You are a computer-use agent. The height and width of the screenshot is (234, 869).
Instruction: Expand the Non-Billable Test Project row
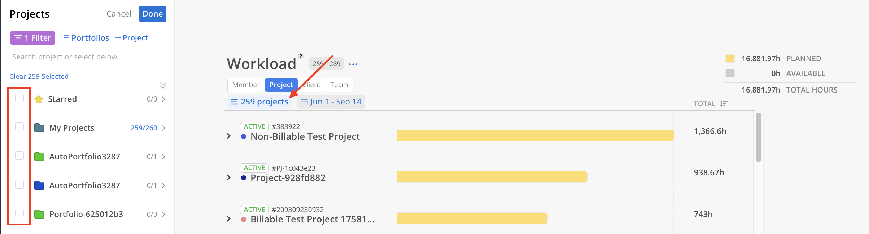(228, 136)
